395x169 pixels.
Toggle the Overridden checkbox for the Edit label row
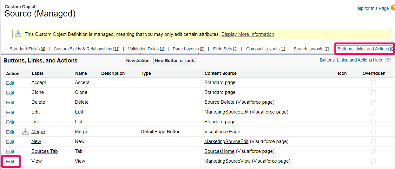[373, 112]
